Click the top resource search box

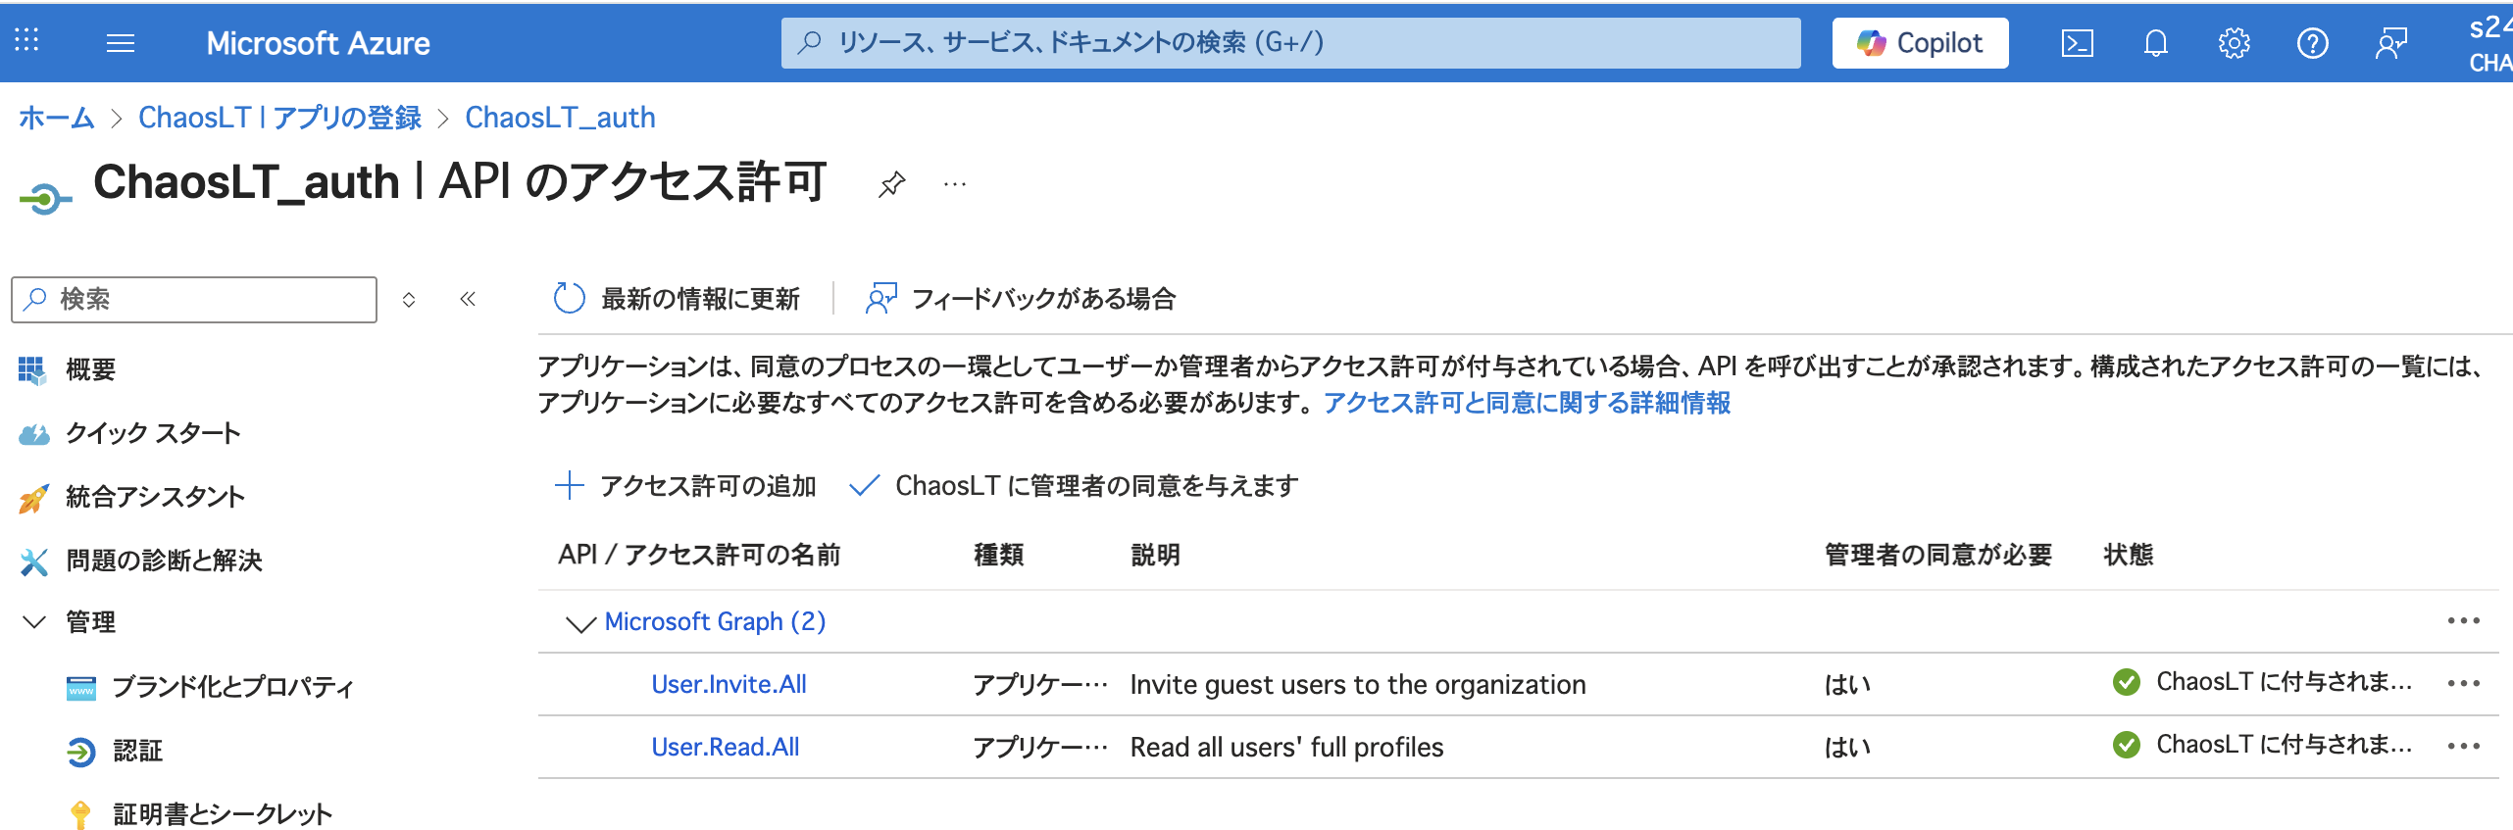(x=1290, y=43)
